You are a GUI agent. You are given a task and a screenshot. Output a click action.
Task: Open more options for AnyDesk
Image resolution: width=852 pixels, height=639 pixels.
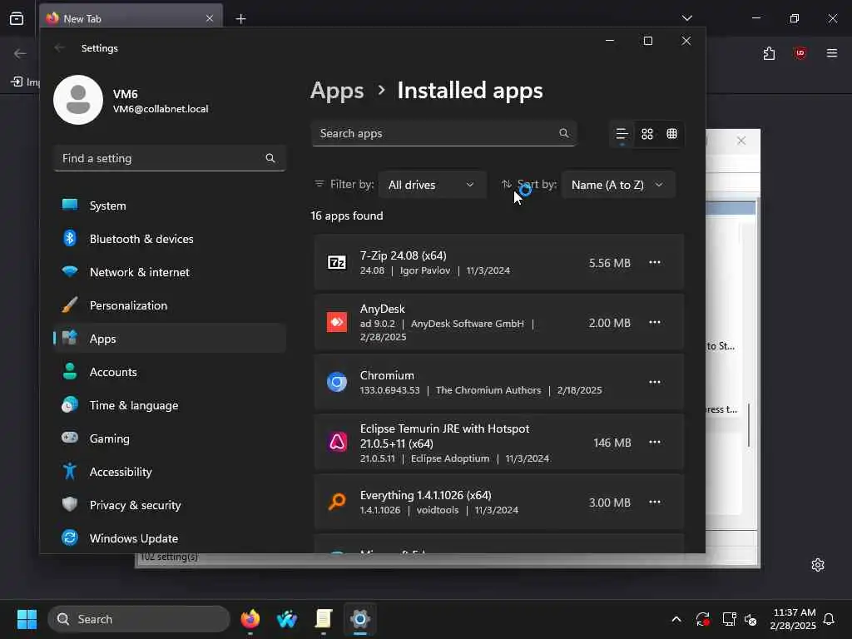(x=655, y=322)
